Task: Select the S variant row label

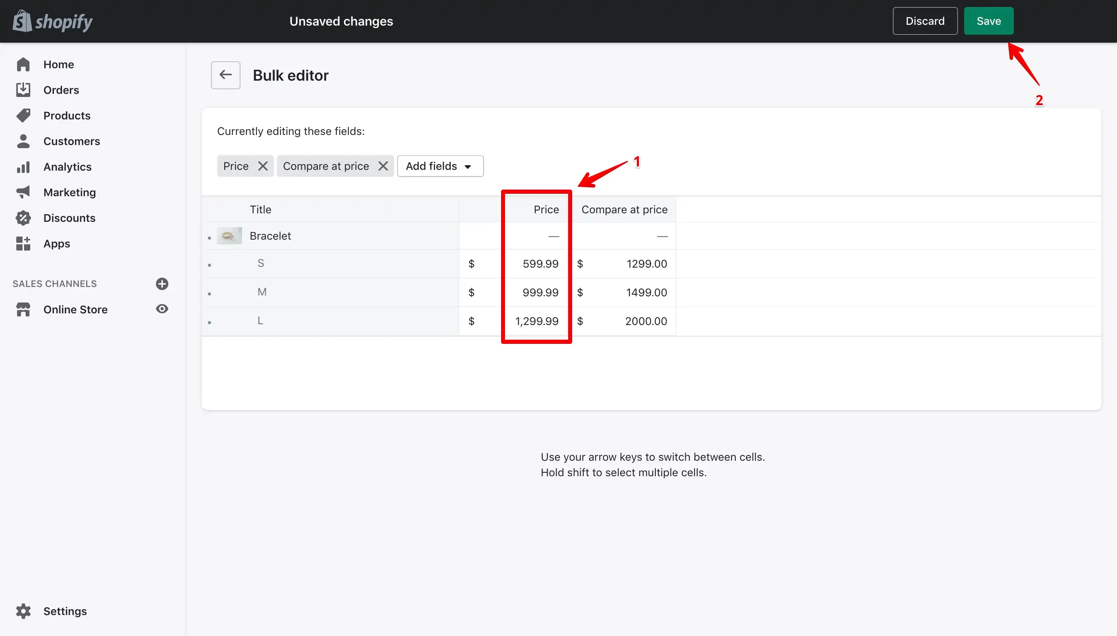Action: coord(261,263)
